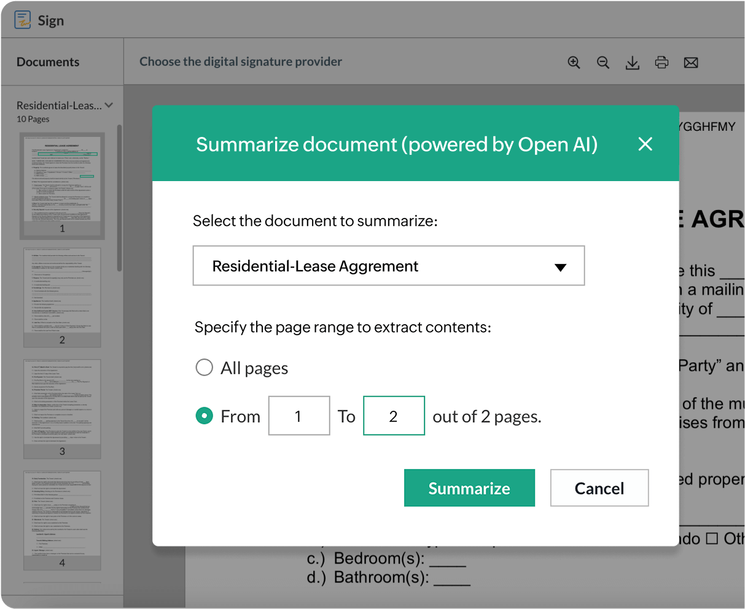Open page 2 thumbnail
Viewport: 745px width, 609px height.
(x=62, y=297)
